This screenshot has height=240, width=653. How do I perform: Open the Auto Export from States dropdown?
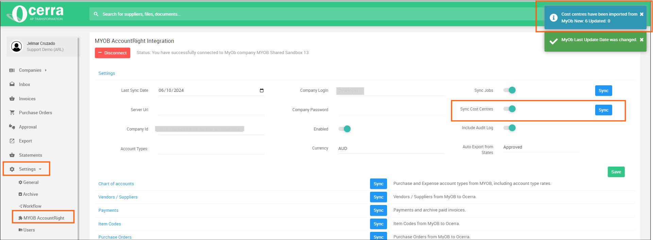[x=541, y=147]
